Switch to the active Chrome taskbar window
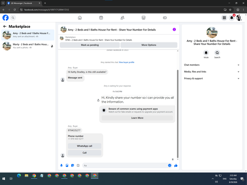The height and width of the screenshot is (185, 247). (x=95, y=176)
